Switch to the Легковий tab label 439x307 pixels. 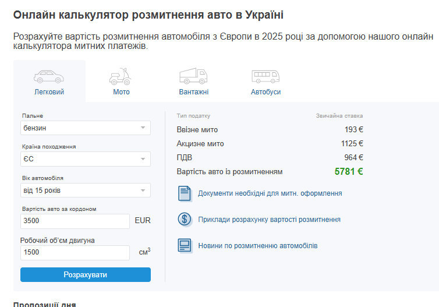[x=49, y=92]
